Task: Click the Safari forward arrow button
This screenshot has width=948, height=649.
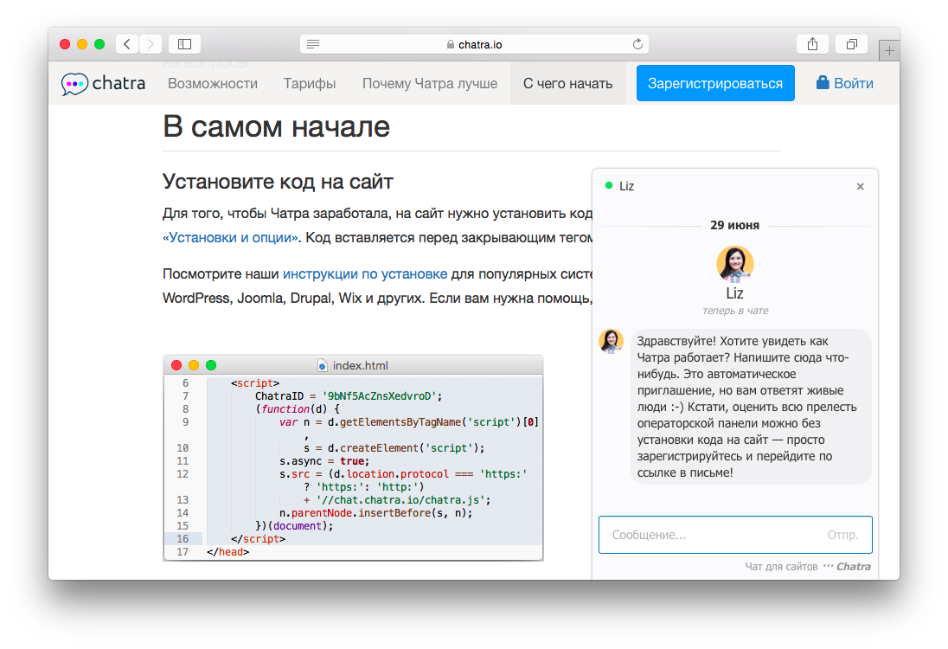Action: [151, 44]
